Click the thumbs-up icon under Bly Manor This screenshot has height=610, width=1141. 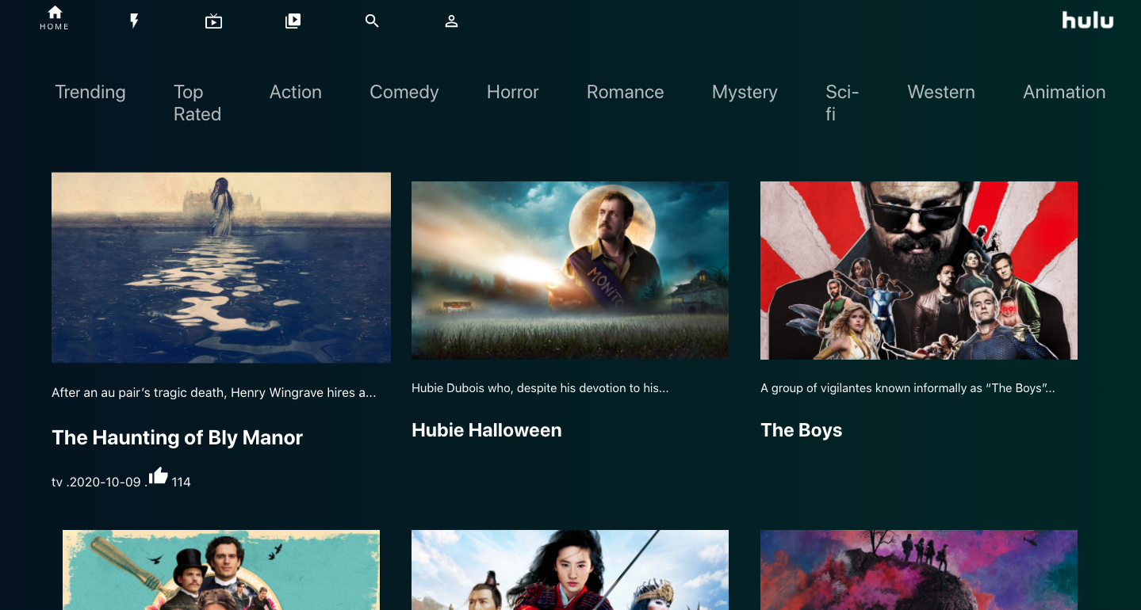[x=159, y=475]
